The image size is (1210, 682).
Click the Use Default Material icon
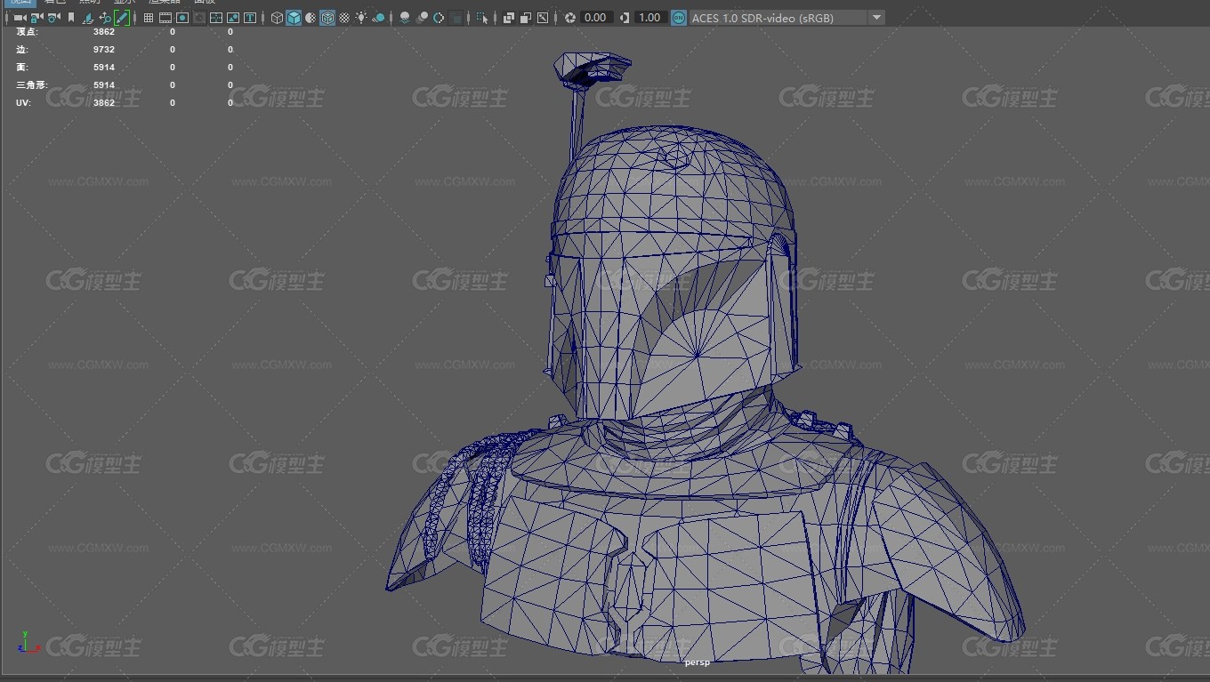pyautogui.click(x=311, y=18)
